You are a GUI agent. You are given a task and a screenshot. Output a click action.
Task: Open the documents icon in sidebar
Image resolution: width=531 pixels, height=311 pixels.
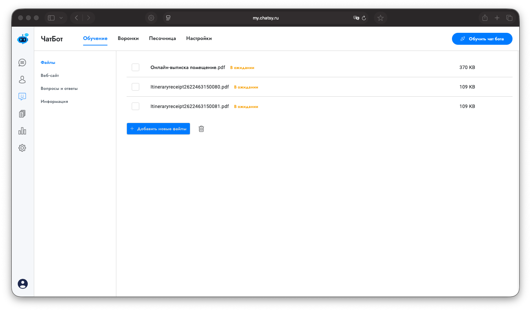pos(22,114)
